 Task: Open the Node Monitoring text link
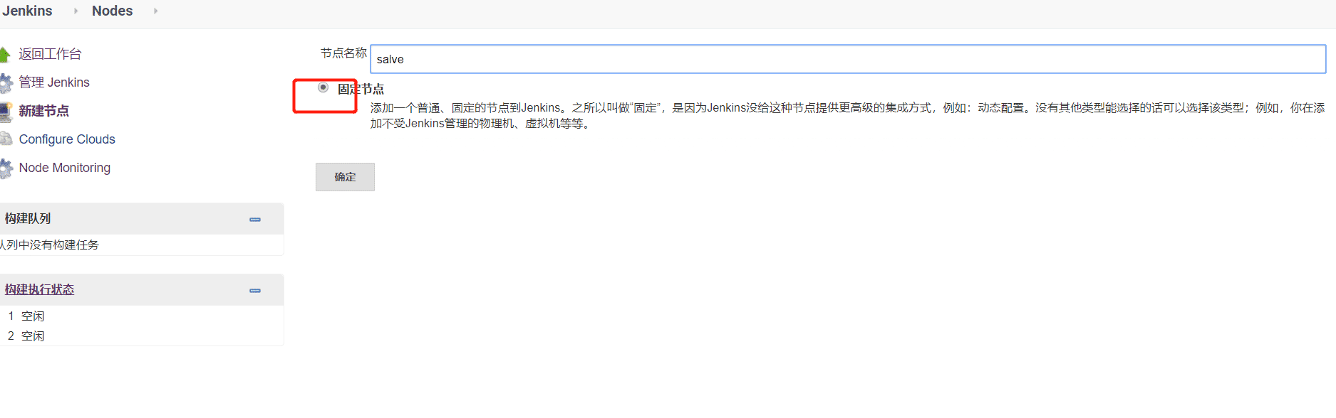pos(65,168)
